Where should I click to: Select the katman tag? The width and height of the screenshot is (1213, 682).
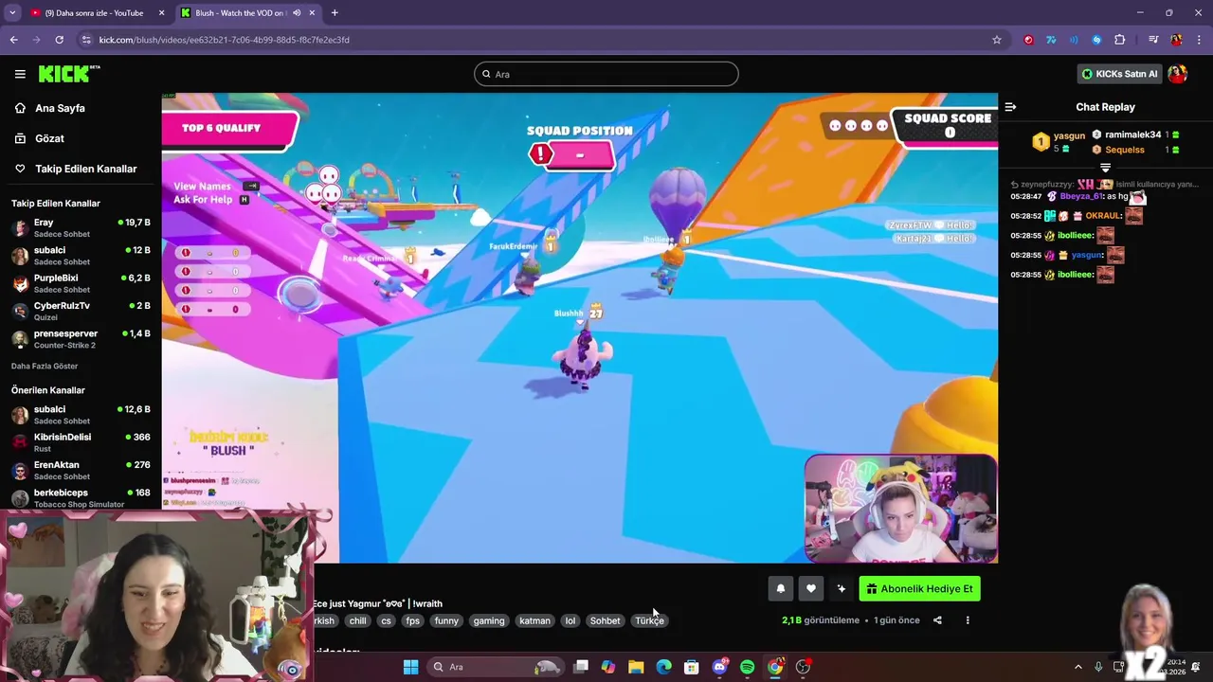point(534,620)
